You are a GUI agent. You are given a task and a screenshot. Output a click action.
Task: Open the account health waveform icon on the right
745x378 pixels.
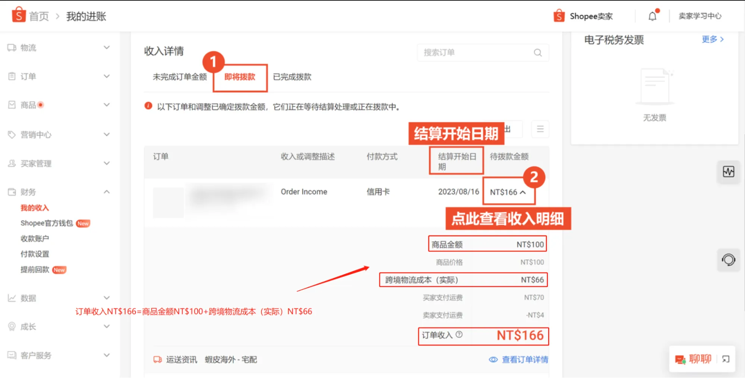(728, 172)
